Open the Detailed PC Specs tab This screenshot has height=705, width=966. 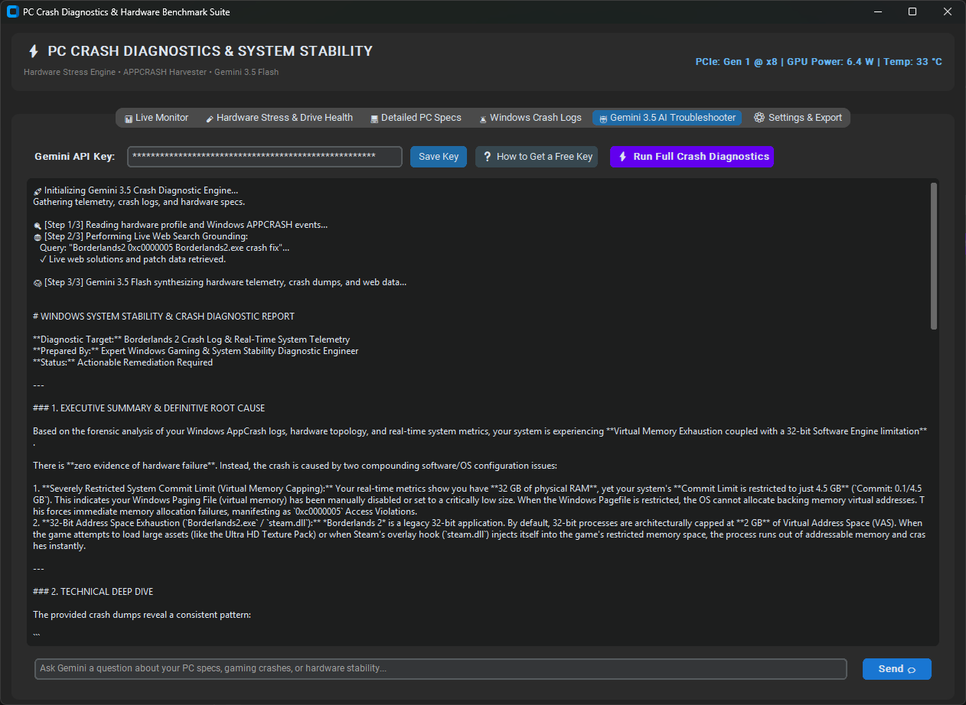coord(416,118)
